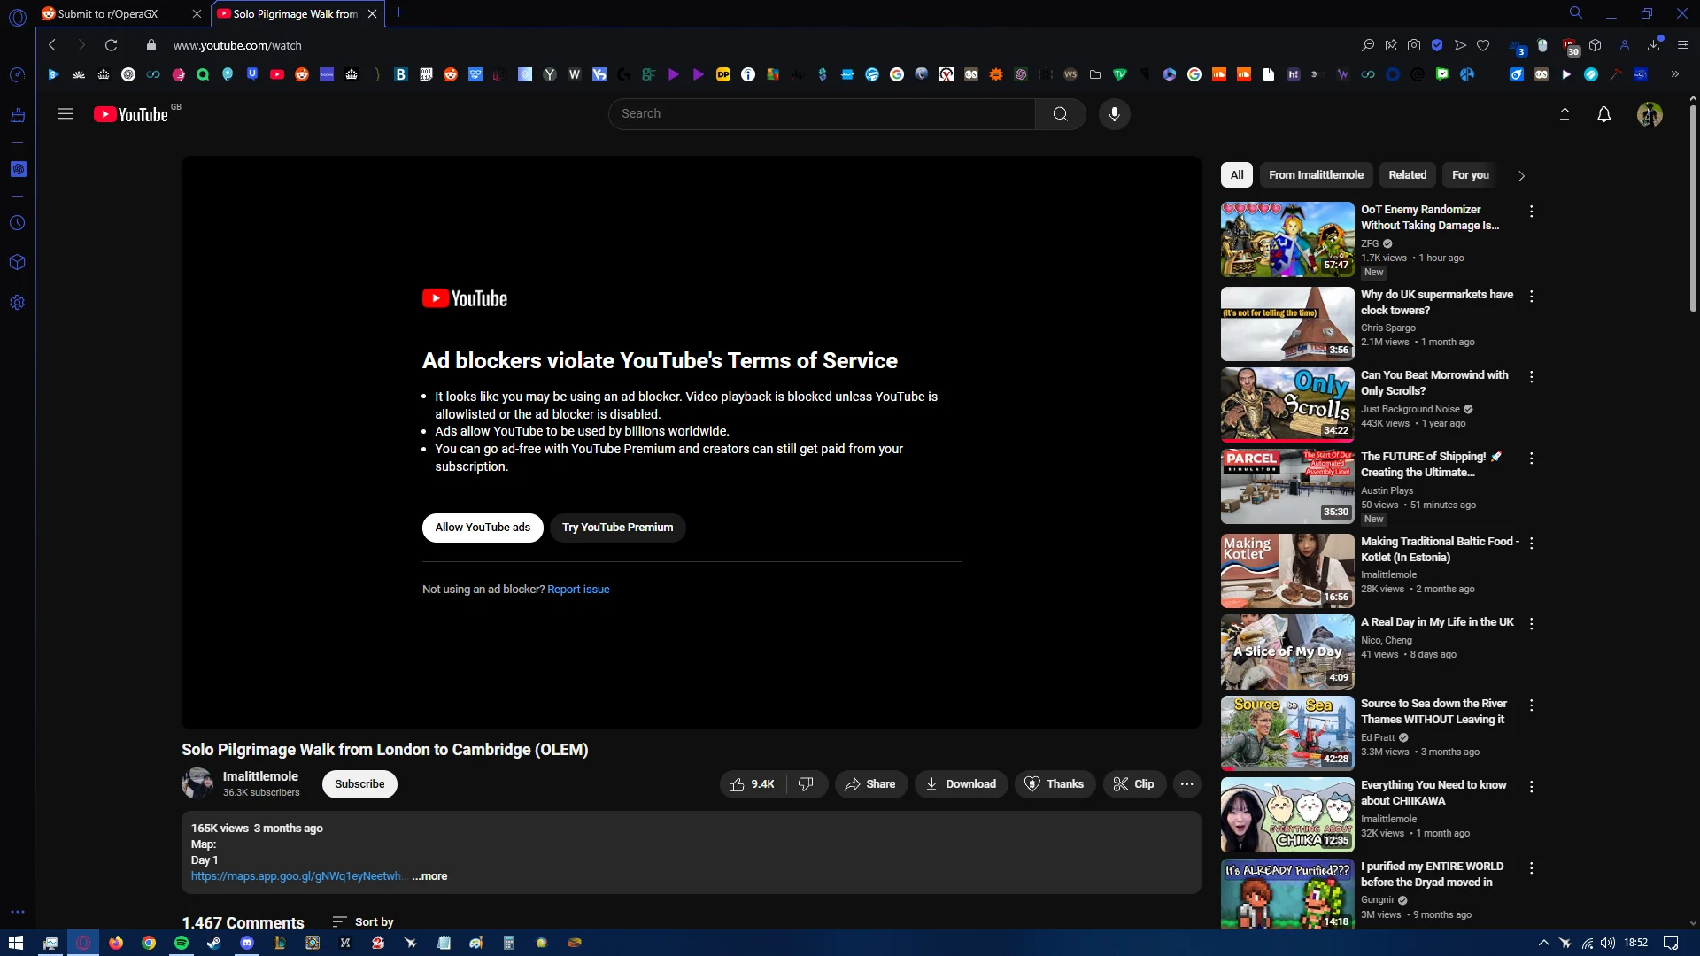Select From Imalittlemole chip

pyautogui.click(x=1316, y=175)
